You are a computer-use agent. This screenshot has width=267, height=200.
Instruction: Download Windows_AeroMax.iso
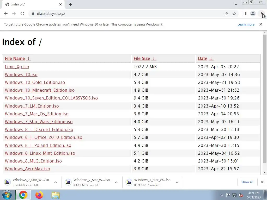pyautogui.click(x=27, y=169)
